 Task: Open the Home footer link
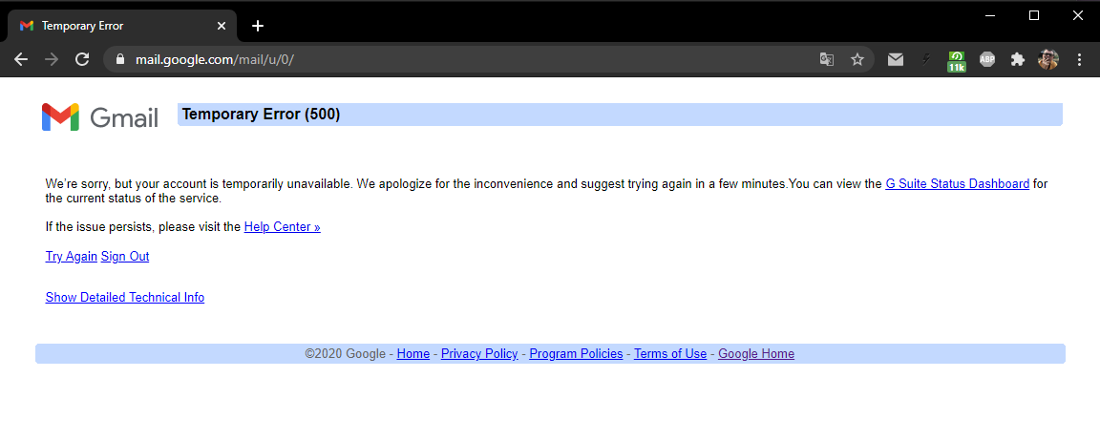tap(413, 353)
